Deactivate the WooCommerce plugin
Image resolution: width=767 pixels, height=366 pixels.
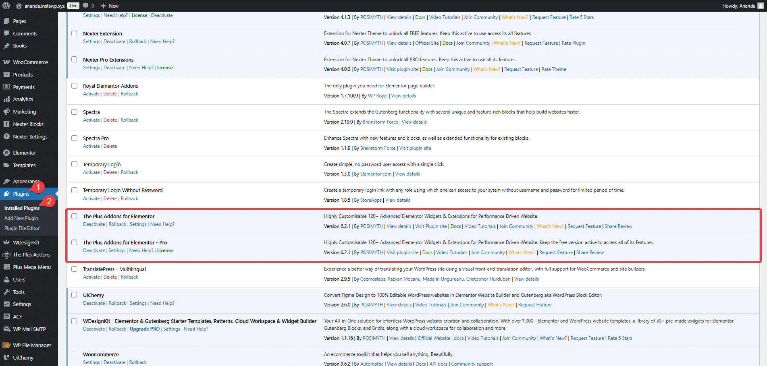114,362
